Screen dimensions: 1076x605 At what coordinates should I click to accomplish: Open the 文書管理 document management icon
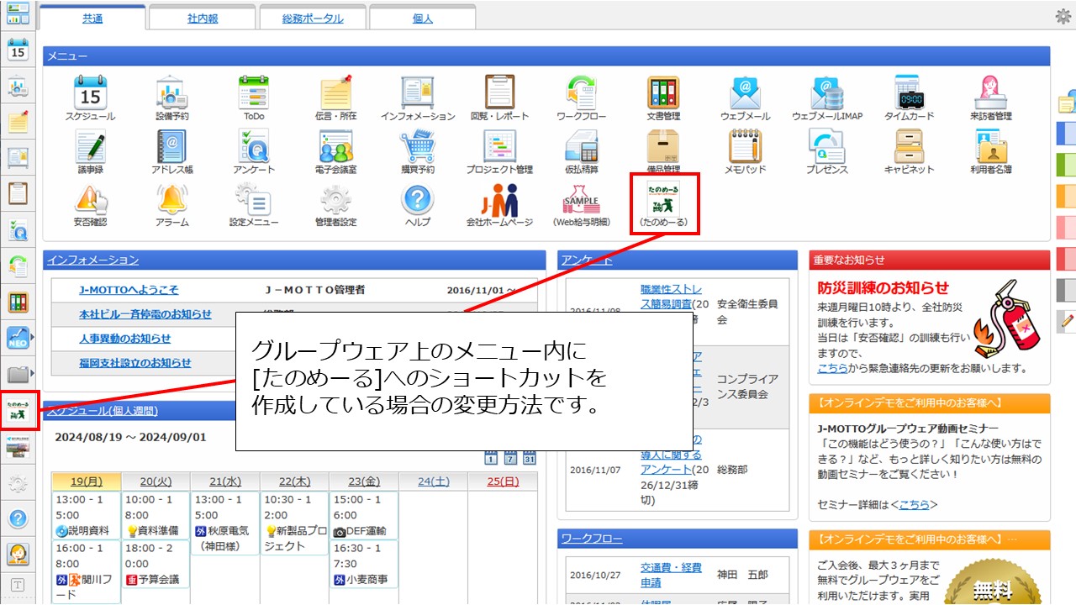coord(663,94)
